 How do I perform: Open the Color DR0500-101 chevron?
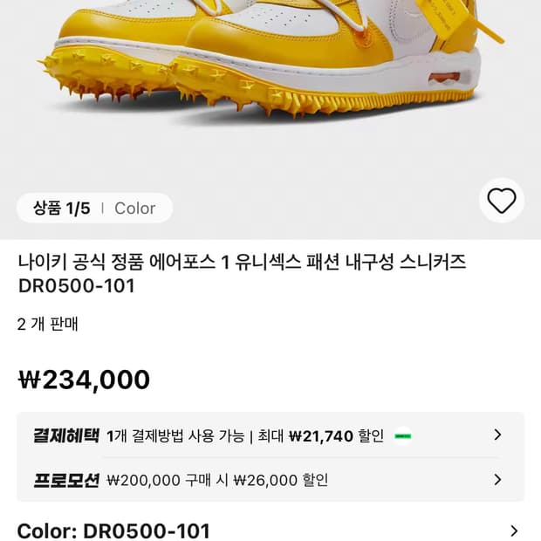pyautogui.click(x=514, y=531)
